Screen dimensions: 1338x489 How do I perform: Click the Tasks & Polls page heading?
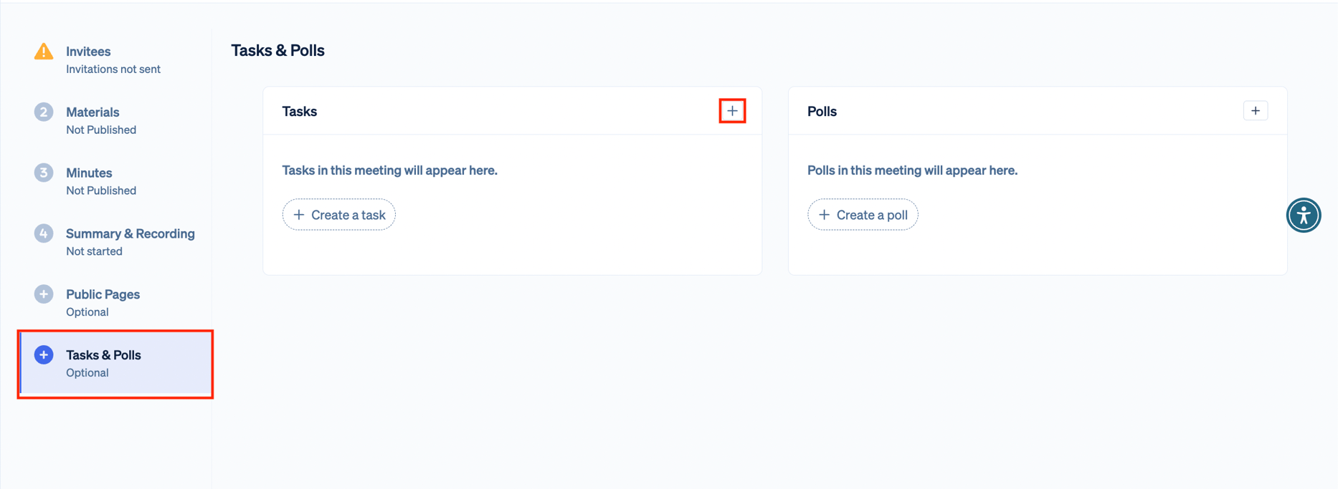(x=277, y=51)
